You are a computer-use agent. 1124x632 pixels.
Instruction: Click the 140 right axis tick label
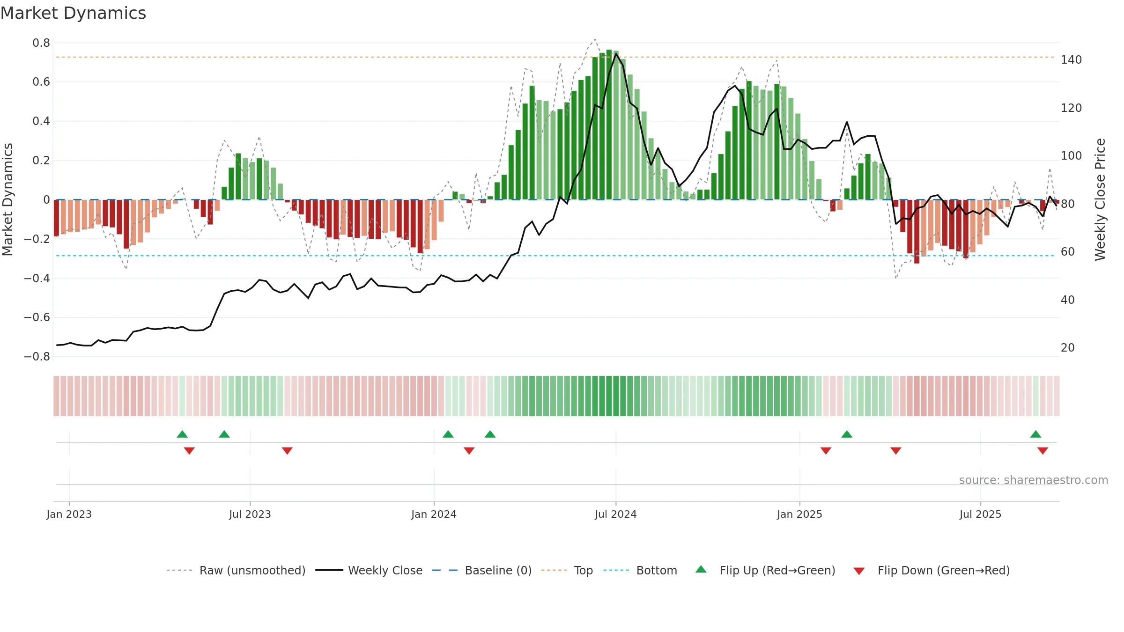coord(1072,60)
